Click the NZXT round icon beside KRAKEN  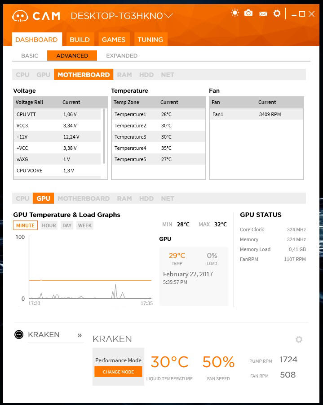19,334
